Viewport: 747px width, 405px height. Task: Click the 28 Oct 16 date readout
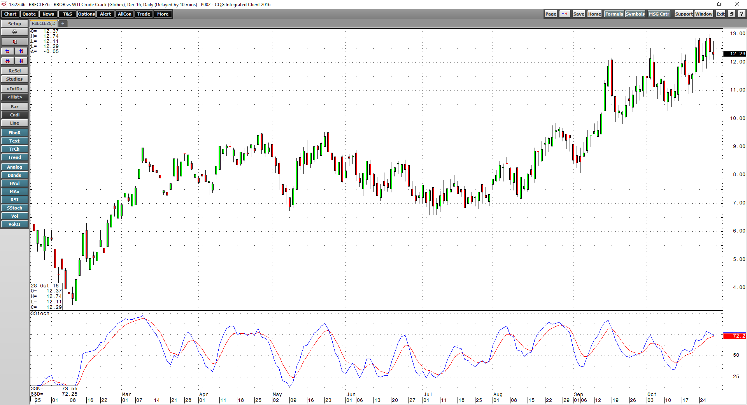click(45, 286)
